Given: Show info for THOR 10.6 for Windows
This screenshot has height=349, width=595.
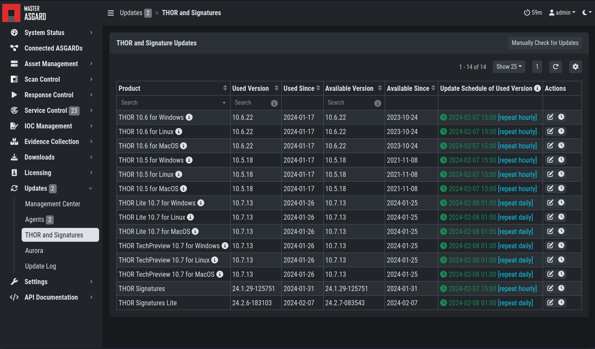Looking at the screenshot, I should coord(189,117).
